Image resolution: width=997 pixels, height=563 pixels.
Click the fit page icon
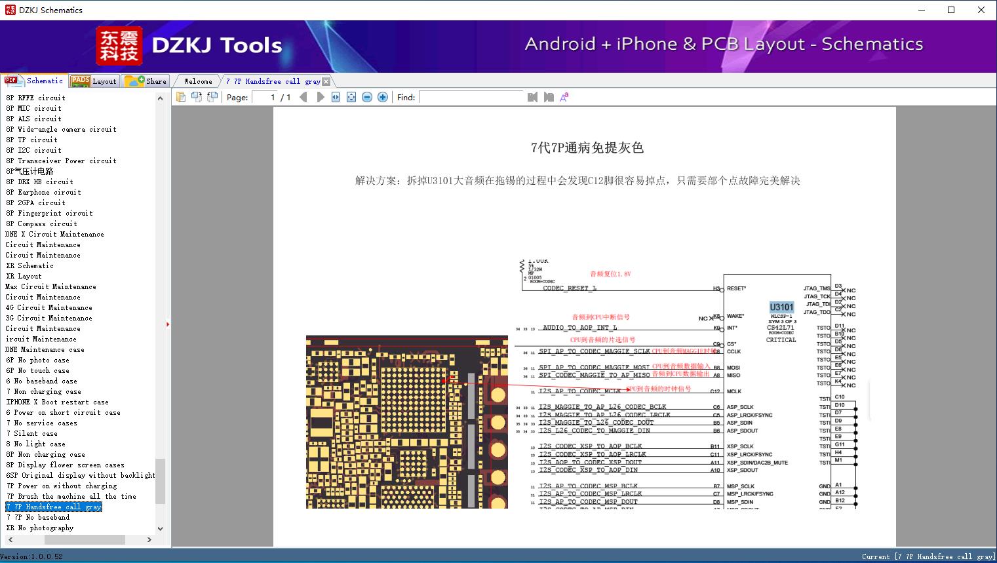pos(351,97)
